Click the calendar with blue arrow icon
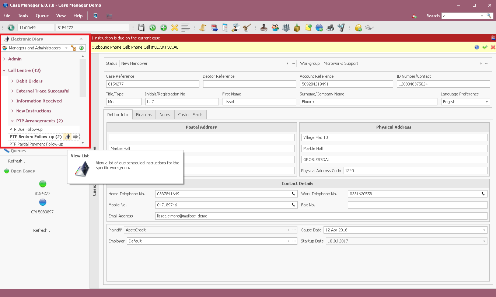The width and height of the screenshot is (496, 297). [x=214, y=28]
